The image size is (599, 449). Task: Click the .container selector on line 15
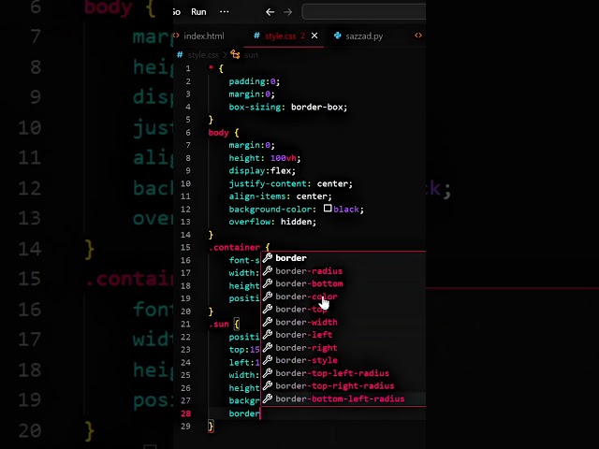coord(235,247)
